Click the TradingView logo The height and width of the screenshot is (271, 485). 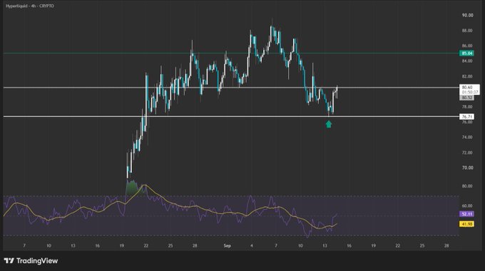pyautogui.click(x=31, y=261)
